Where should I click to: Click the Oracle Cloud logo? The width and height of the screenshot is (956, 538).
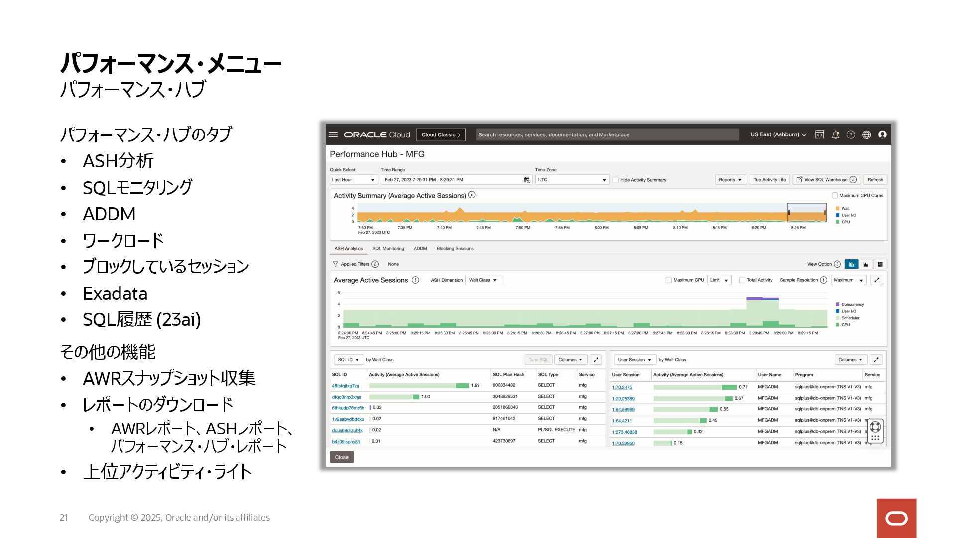[x=376, y=134]
